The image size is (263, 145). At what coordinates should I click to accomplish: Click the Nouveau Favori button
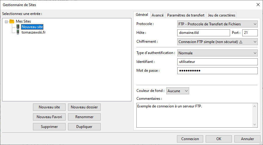[x=49, y=117]
